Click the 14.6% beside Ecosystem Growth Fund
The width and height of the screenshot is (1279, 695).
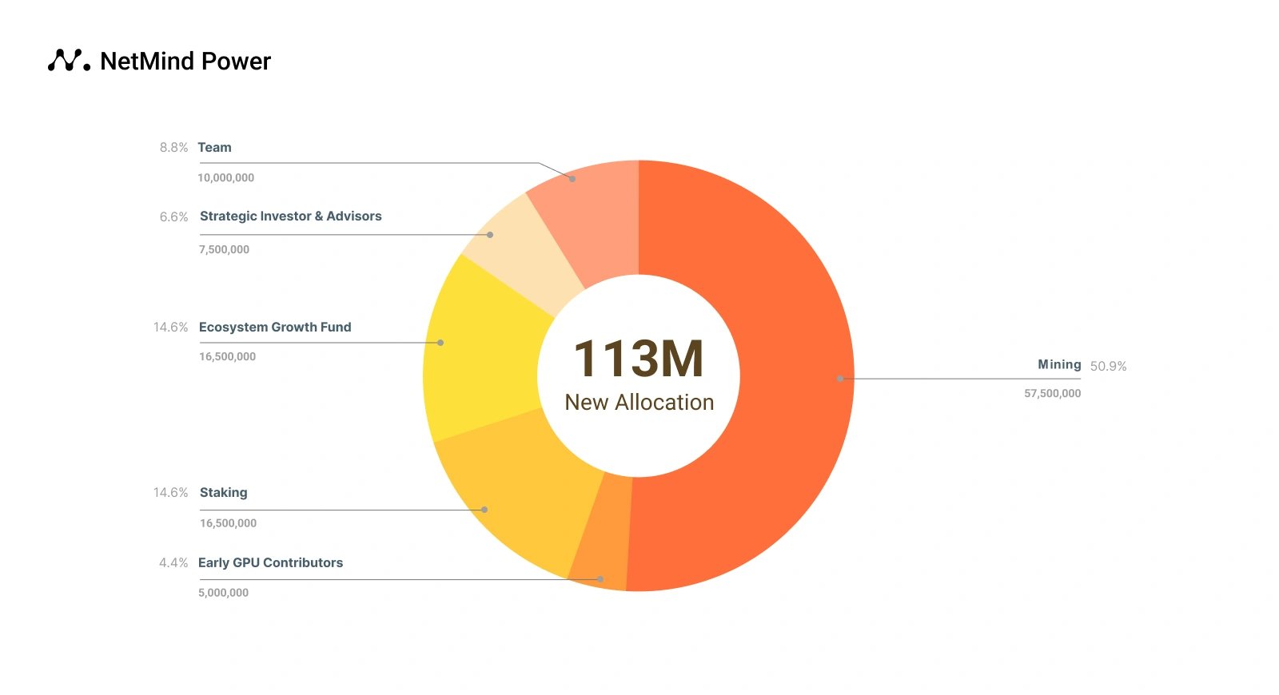[170, 328]
